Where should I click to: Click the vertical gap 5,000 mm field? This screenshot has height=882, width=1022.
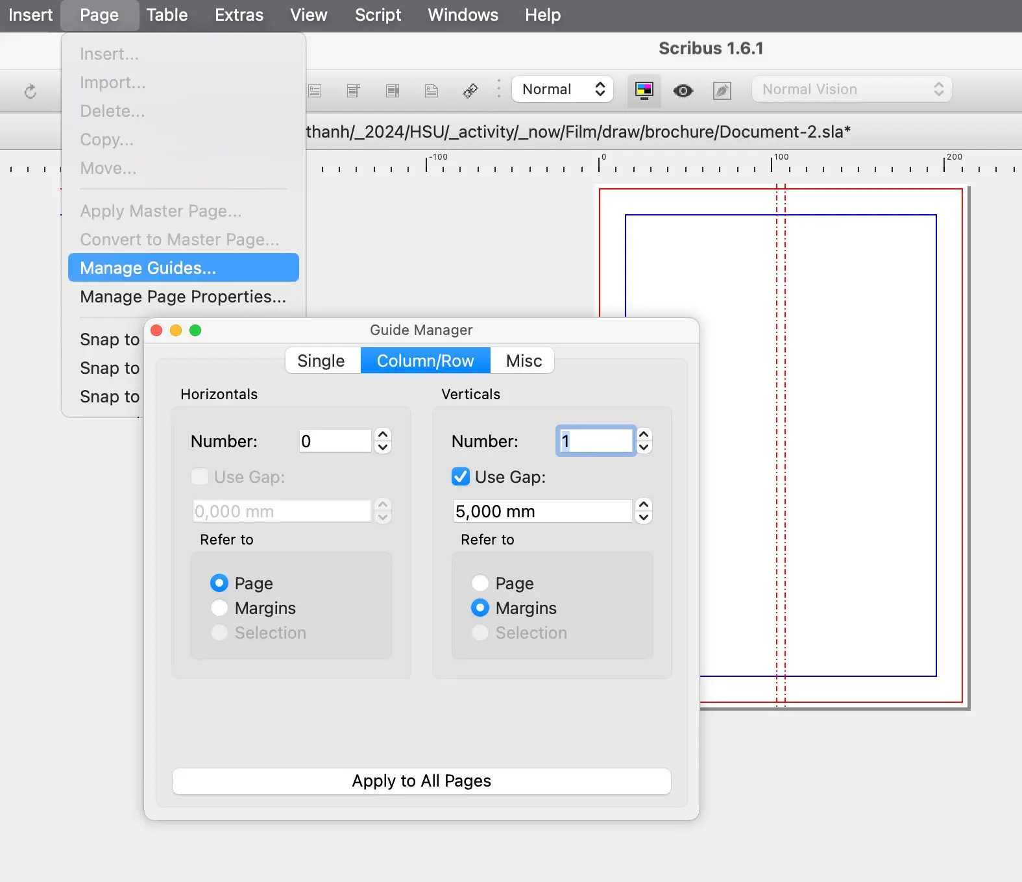click(542, 511)
